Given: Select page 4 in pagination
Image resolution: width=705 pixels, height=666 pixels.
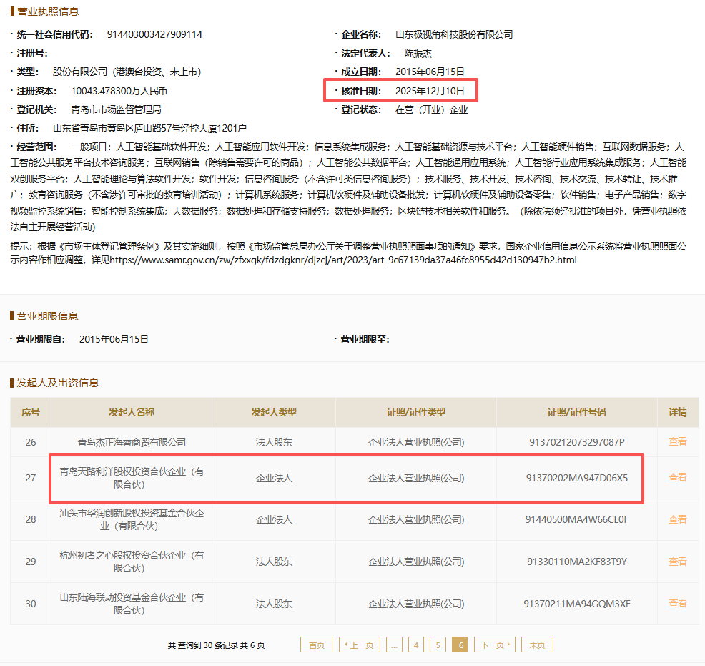Looking at the screenshot, I should tap(415, 645).
